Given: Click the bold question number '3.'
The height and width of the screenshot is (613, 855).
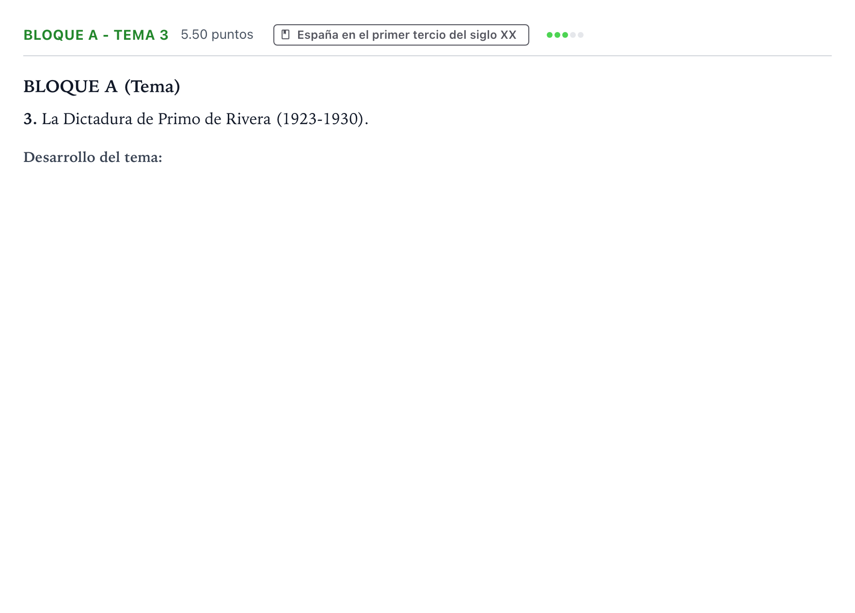Looking at the screenshot, I should tap(30, 119).
